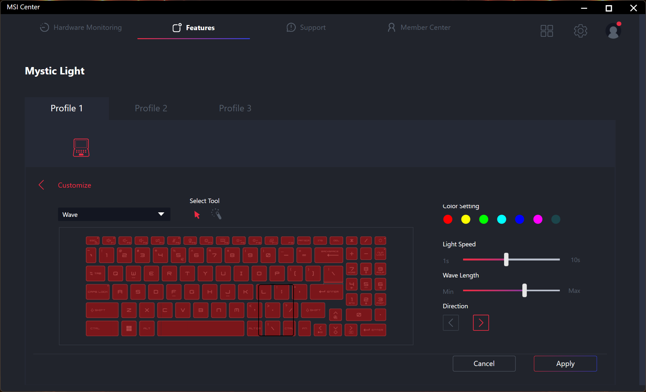The height and width of the screenshot is (392, 646).
Task: Open the user account avatar
Action: [x=613, y=31]
